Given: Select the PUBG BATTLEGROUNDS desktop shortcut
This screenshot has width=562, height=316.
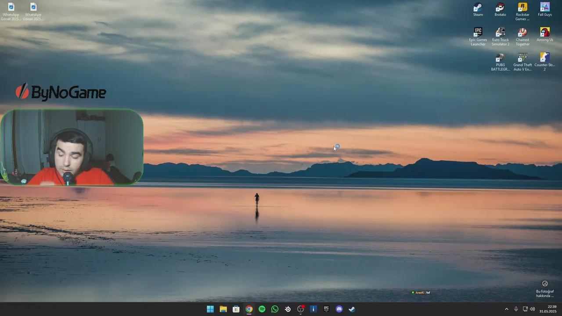Looking at the screenshot, I should click(x=500, y=62).
